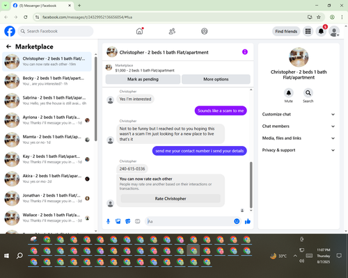Open the Facebook logo home link
Screen dimensions: 348x278
coord(10,31)
